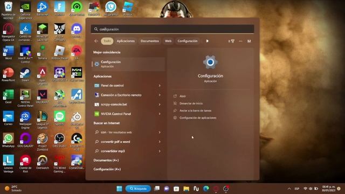Viewport: 345px width, 194px height.
Task: Open Spotify desktop shortcut
Action: pos(59,119)
